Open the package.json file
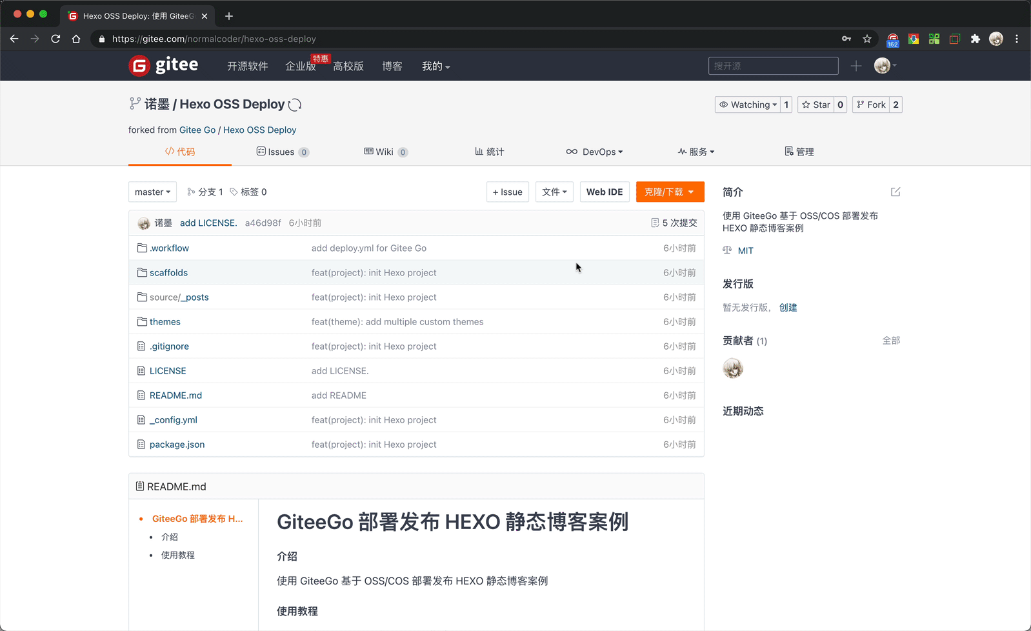The image size is (1031, 631). (x=177, y=444)
